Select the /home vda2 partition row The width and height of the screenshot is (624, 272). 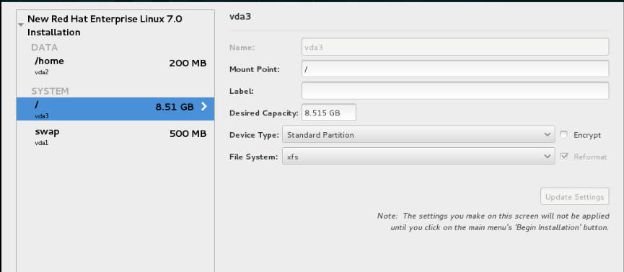click(x=115, y=66)
